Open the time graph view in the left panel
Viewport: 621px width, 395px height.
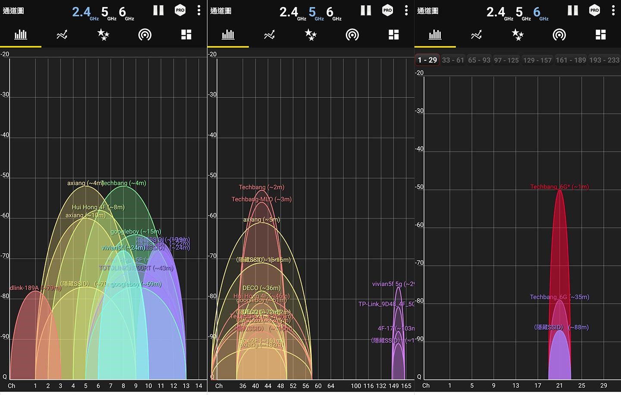[x=62, y=35]
